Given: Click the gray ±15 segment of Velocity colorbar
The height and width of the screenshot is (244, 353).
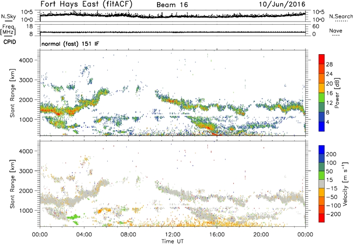Looking at the screenshot, I should click(x=322, y=184).
